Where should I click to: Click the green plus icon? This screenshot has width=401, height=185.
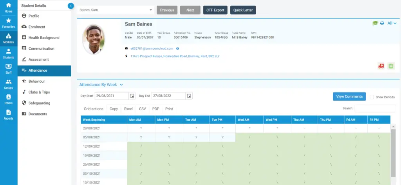390,66
